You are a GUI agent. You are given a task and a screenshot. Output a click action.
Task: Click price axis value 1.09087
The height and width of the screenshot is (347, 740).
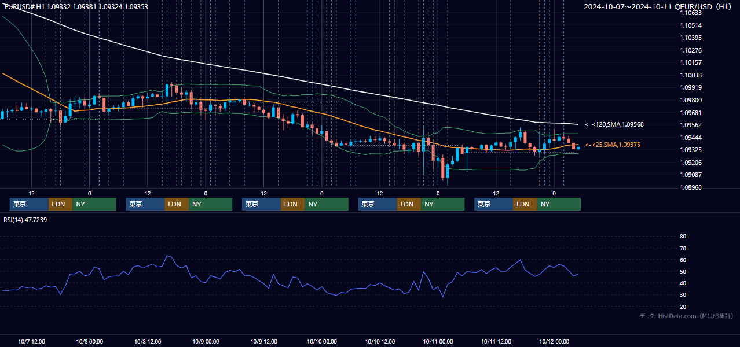click(691, 175)
